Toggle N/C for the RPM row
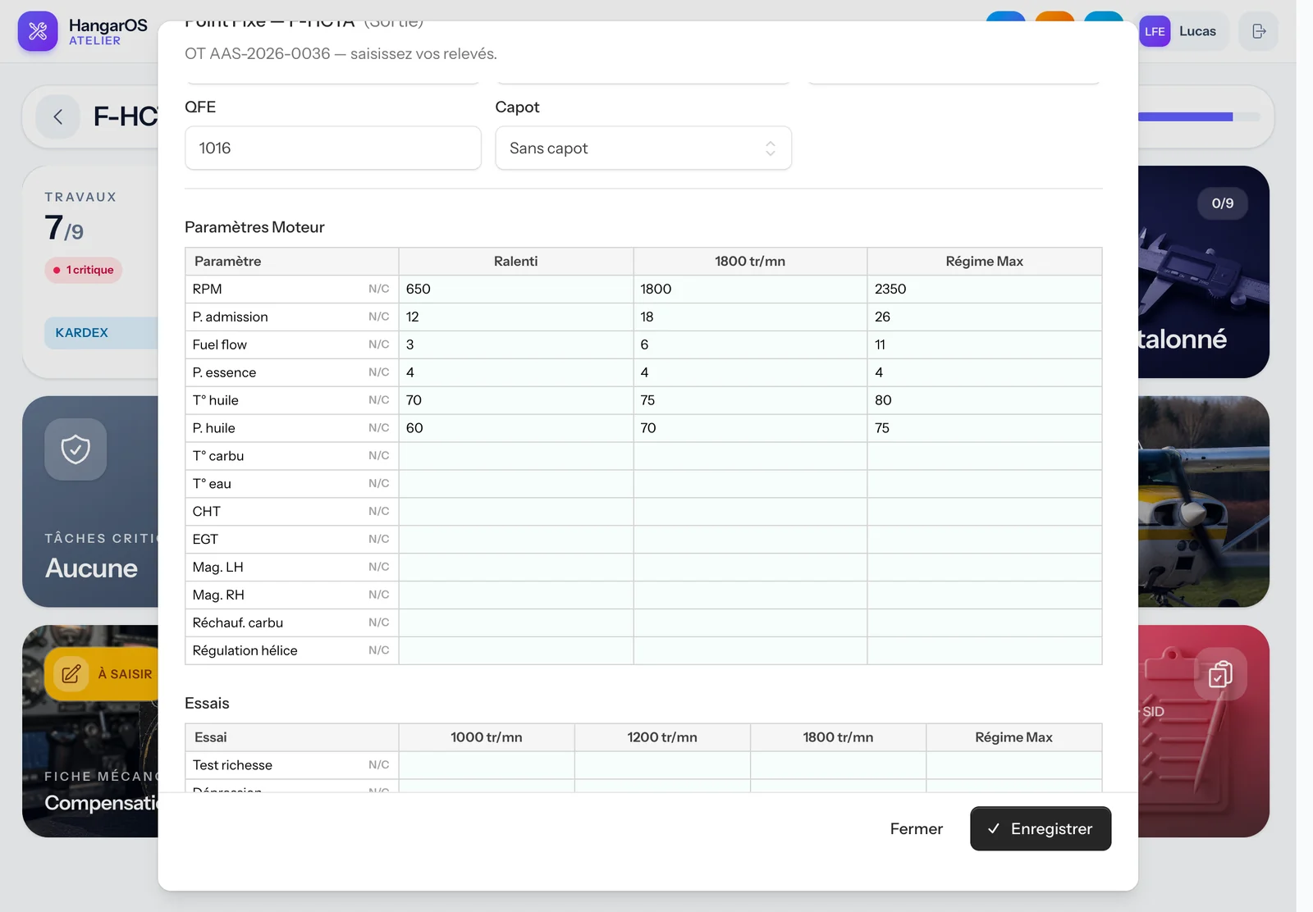 (x=378, y=289)
